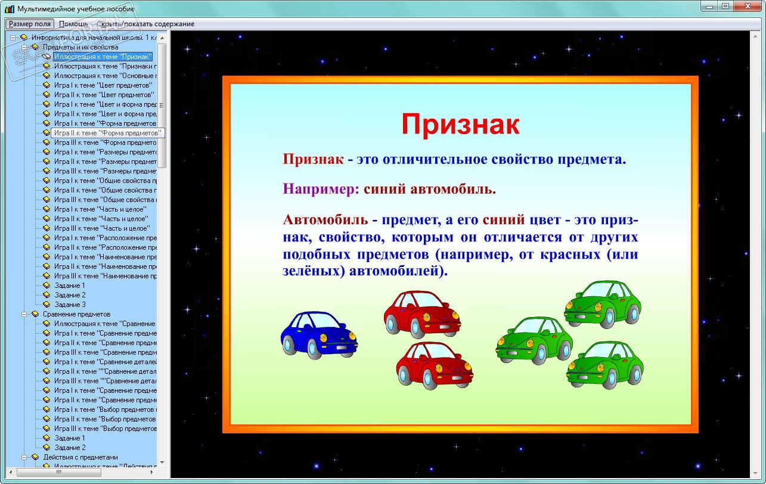This screenshot has height=484, width=766.
Task: Collapse the Сравнение предметов section
Action: (x=24, y=314)
